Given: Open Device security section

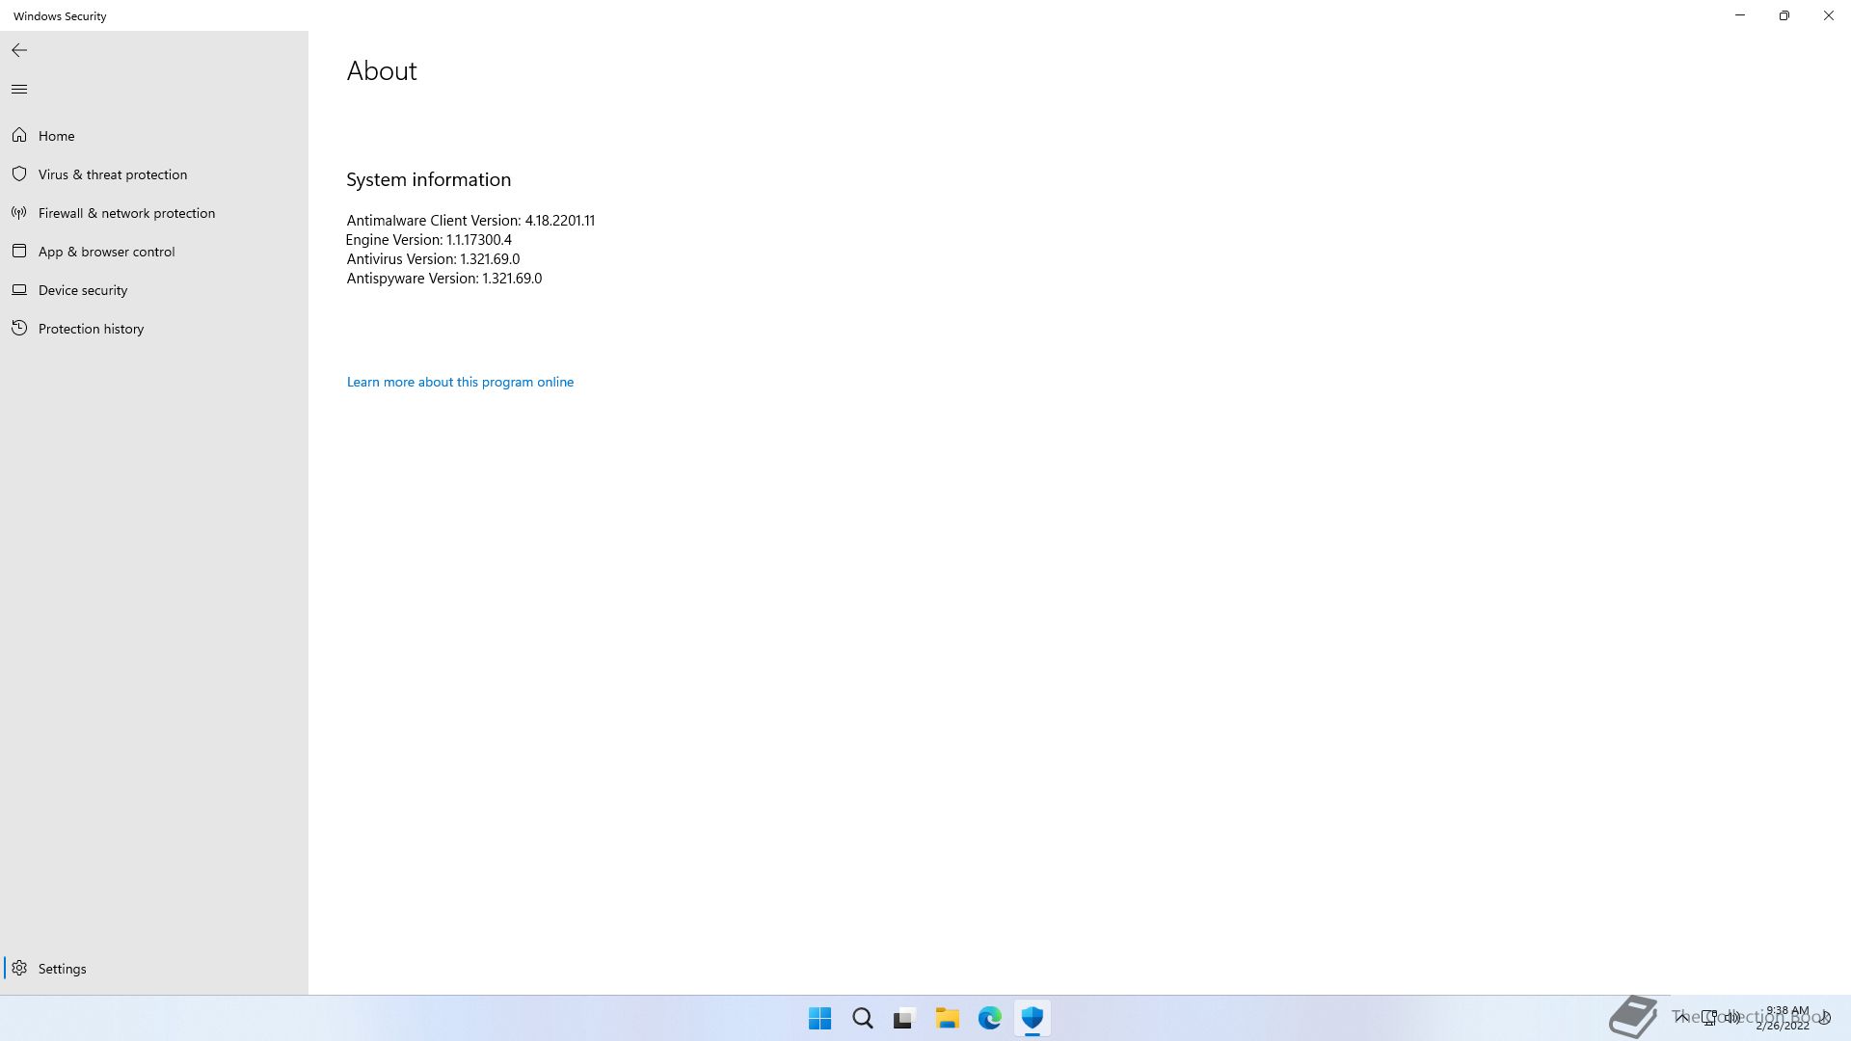Looking at the screenshot, I should coord(83,290).
